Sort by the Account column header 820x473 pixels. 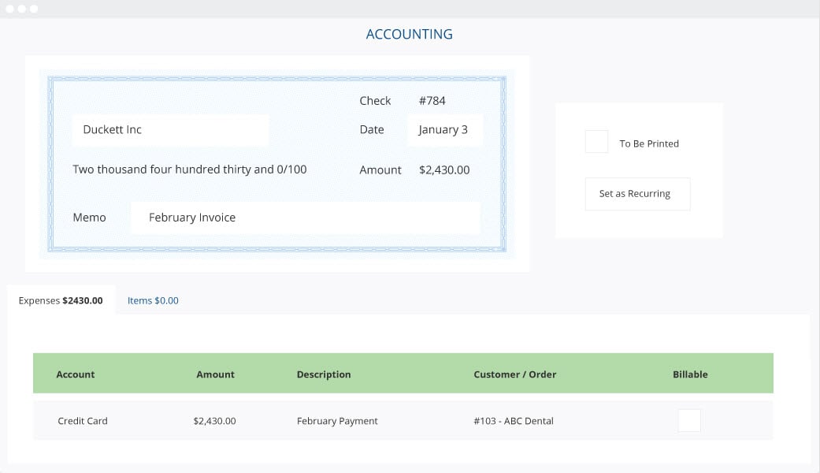coord(76,374)
